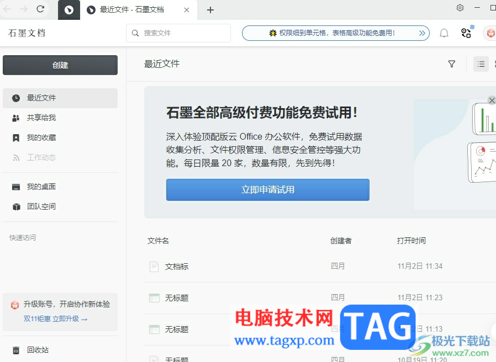Viewport: 496px width, 362px height.
Task: Go back with the back arrow
Action: tap(7, 9)
